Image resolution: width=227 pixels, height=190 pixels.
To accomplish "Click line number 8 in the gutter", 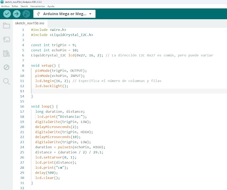I will (23, 66).
